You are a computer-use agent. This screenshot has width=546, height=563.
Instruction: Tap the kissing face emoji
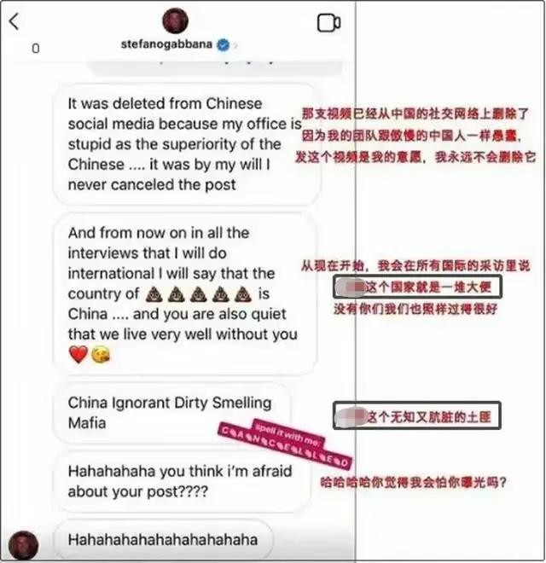pos(101,355)
